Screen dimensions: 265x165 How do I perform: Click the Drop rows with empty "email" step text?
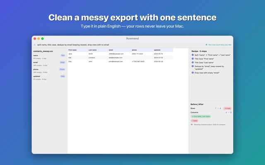(207, 73)
